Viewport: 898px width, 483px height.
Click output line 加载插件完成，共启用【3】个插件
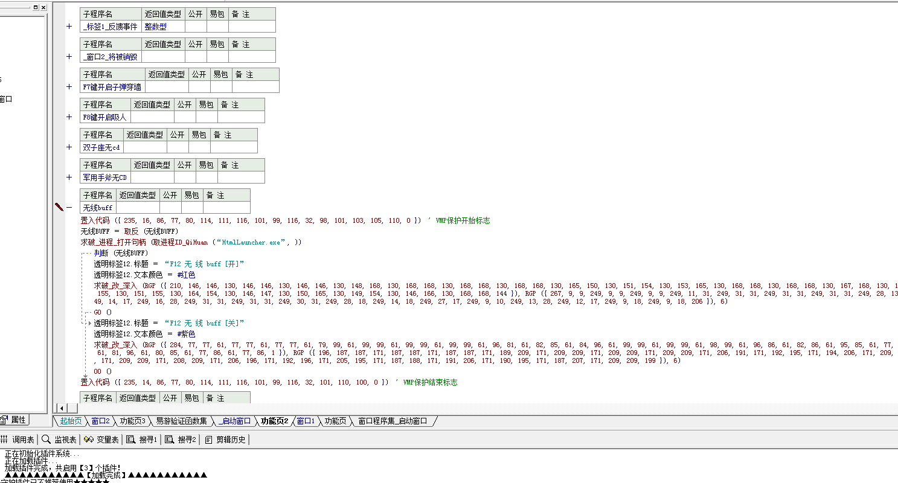tap(62, 467)
